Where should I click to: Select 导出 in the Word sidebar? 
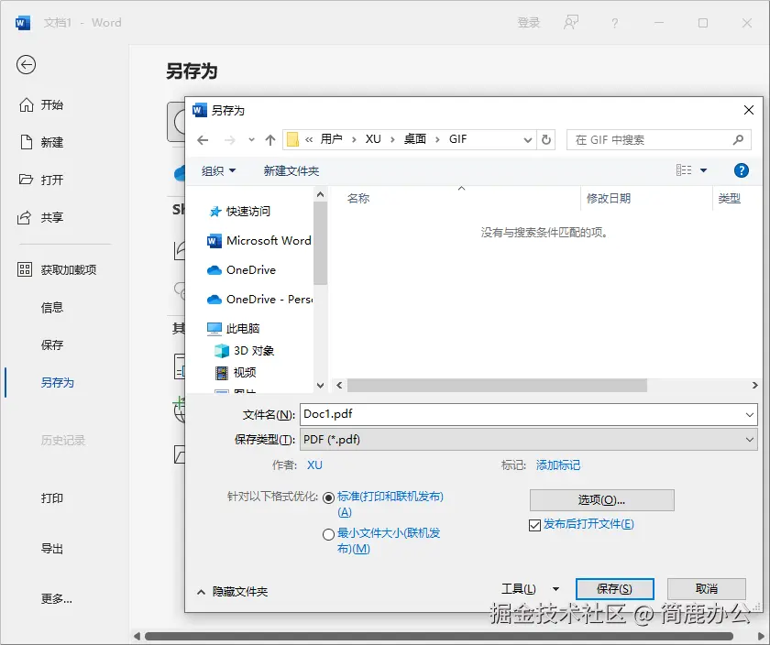(x=51, y=548)
